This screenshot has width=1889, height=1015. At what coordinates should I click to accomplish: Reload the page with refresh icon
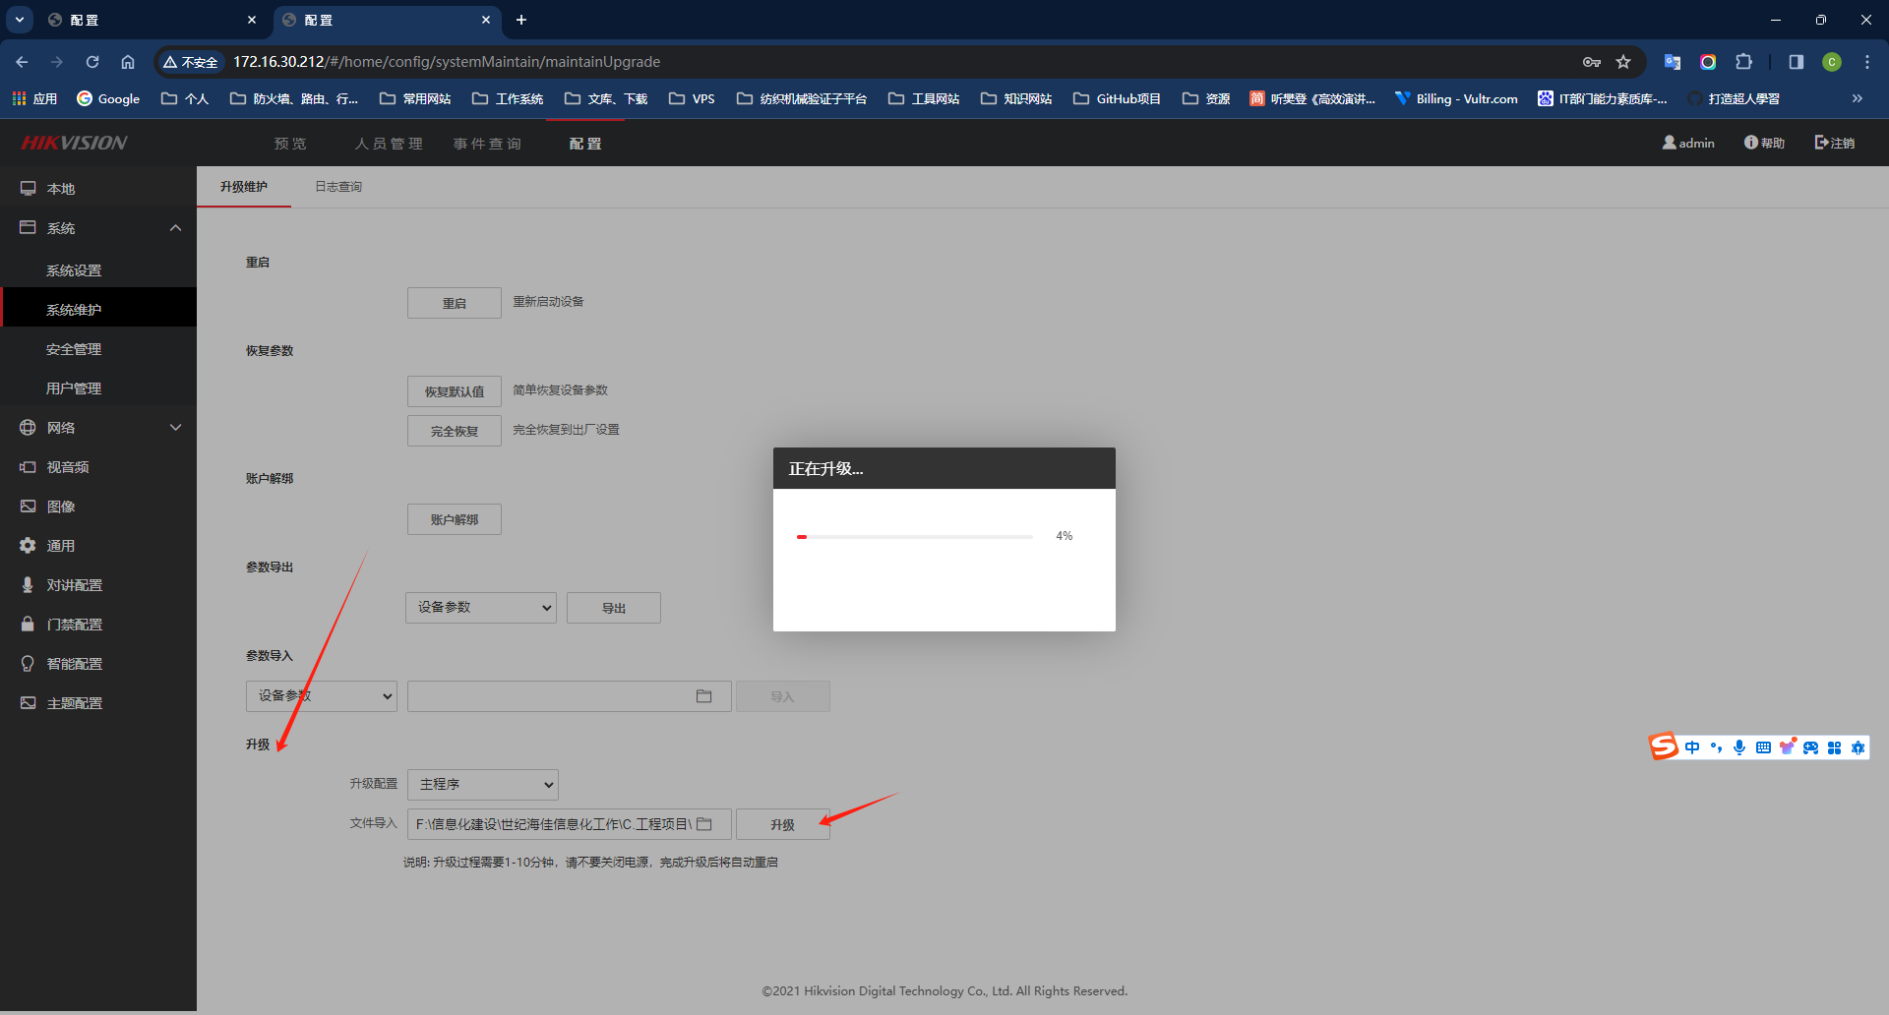click(92, 62)
